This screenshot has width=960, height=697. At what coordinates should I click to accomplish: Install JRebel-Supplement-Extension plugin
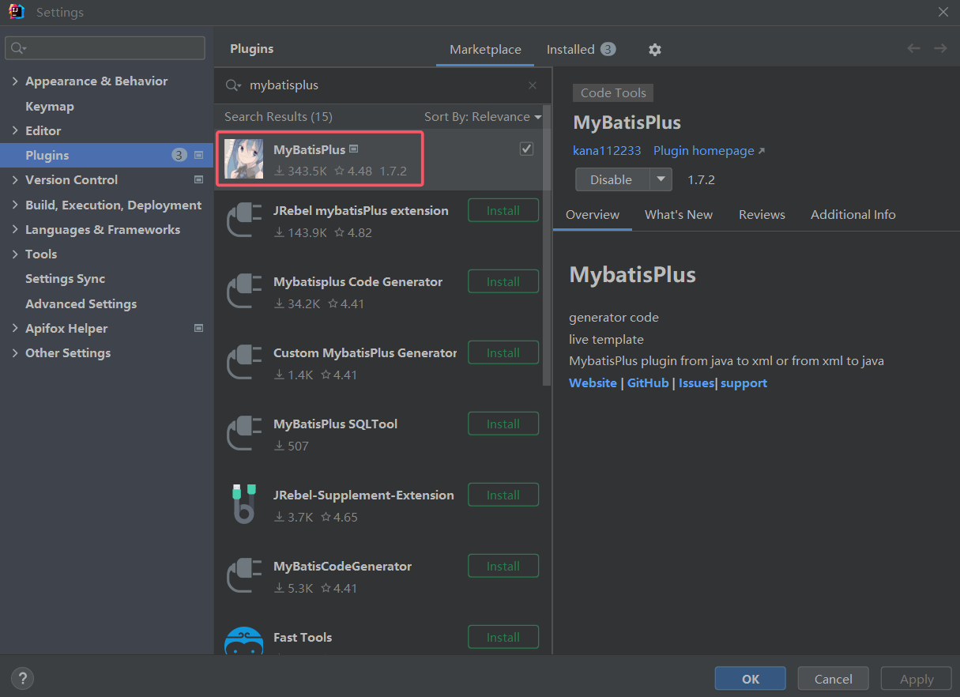point(503,495)
